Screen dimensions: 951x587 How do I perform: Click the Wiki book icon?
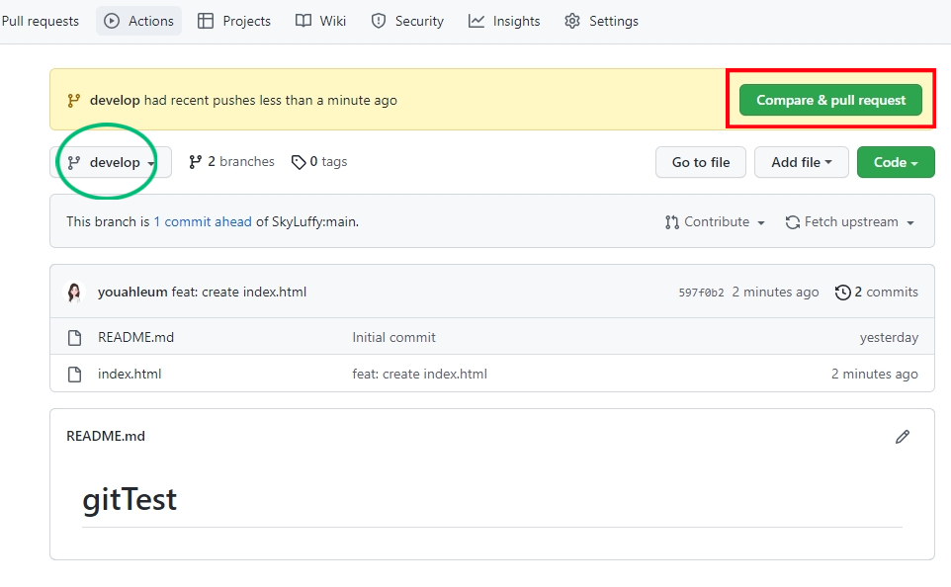pos(303,21)
